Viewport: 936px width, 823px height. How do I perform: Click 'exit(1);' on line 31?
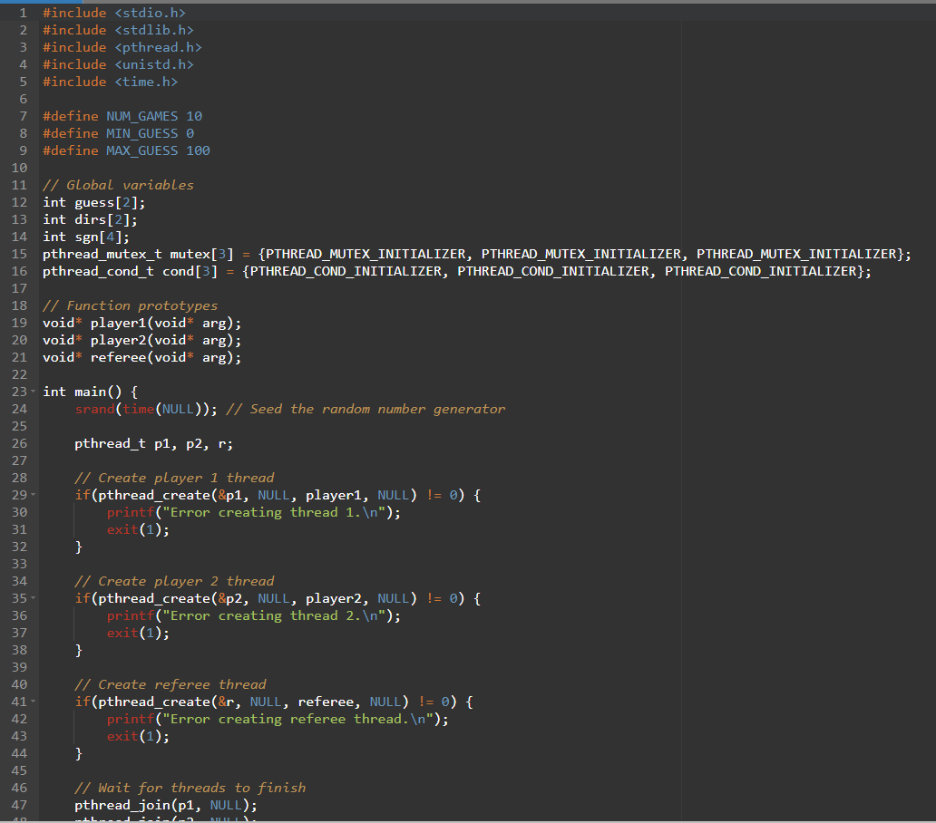[x=138, y=529]
